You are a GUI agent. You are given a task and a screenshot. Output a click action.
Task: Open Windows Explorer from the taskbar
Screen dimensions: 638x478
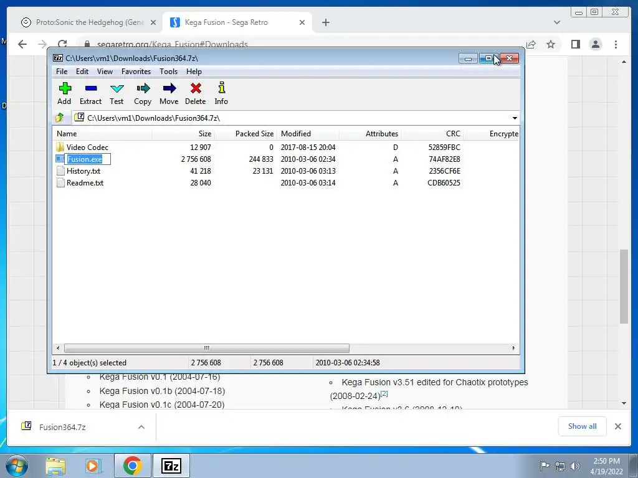[55, 466]
